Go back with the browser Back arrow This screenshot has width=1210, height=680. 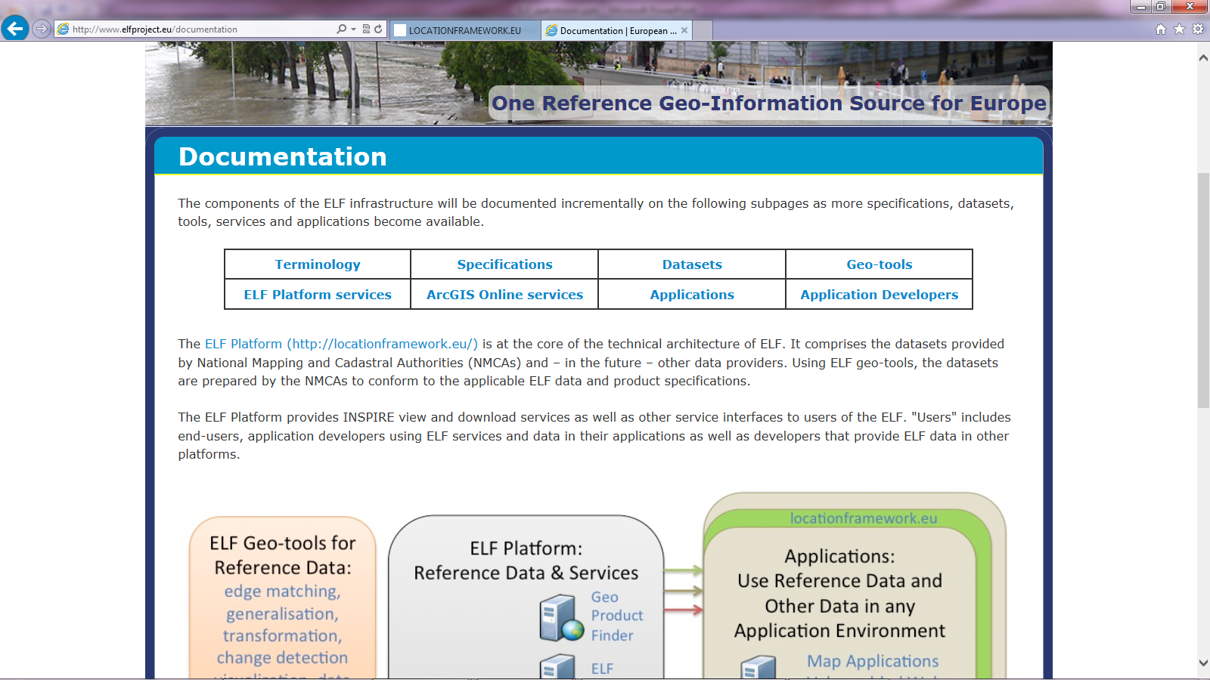15,29
